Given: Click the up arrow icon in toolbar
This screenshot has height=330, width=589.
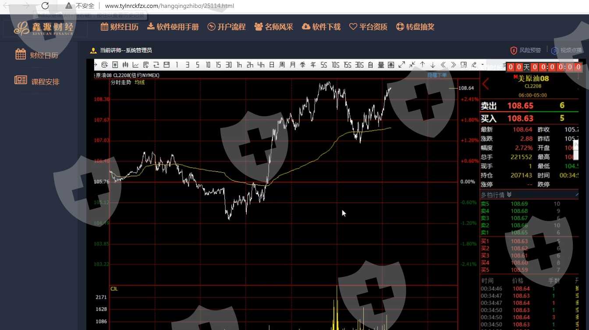Looking at the screenshot, I should 422,65.
